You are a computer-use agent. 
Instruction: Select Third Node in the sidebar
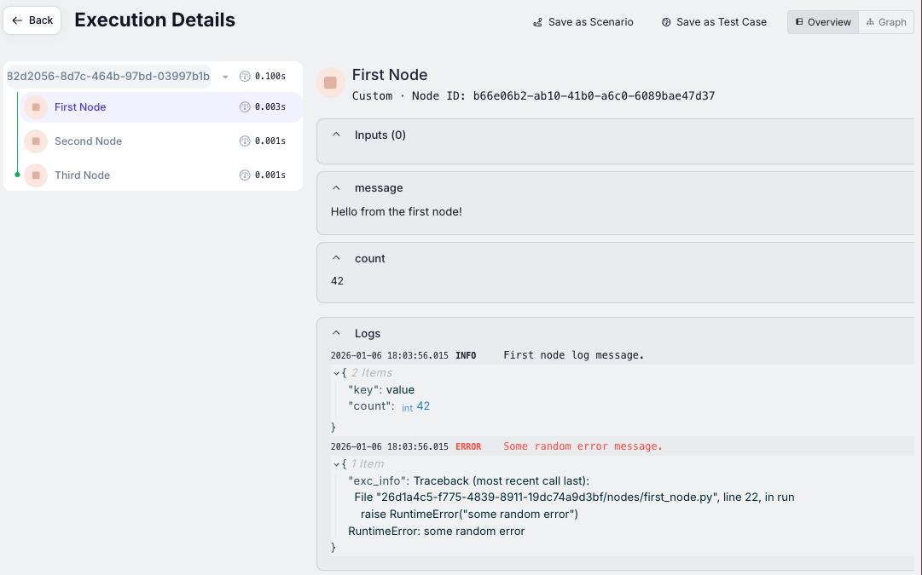coord(82,175)
